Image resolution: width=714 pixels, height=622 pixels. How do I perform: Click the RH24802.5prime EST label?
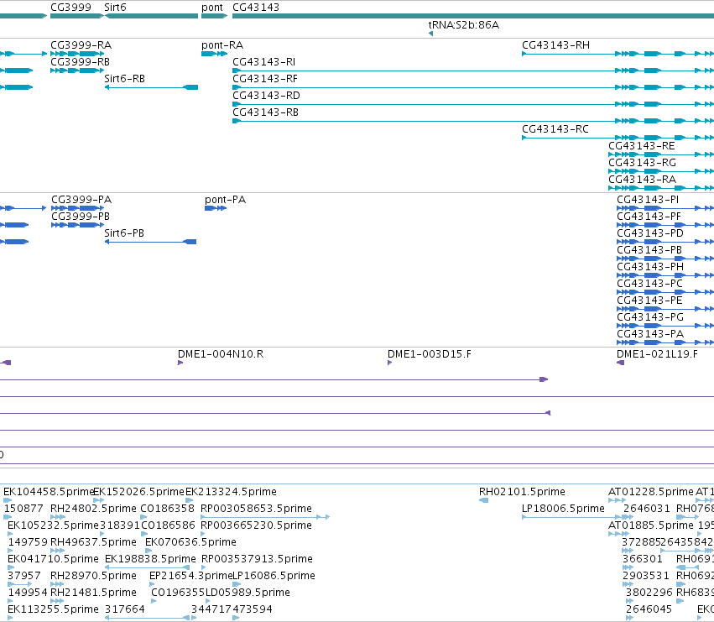[93, 509]
